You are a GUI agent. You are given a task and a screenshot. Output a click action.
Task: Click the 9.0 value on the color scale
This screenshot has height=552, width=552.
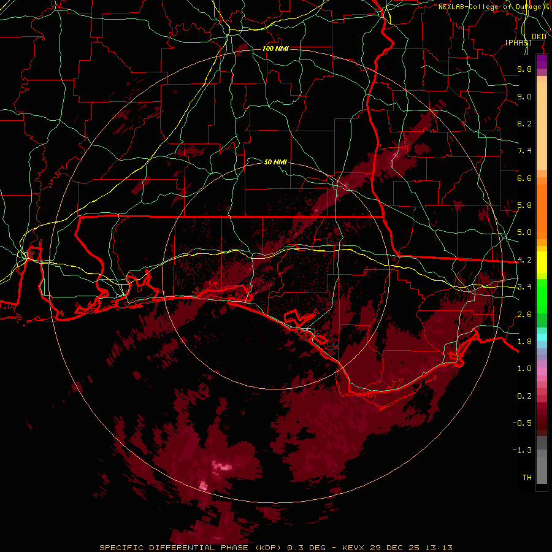click(524, 96)
